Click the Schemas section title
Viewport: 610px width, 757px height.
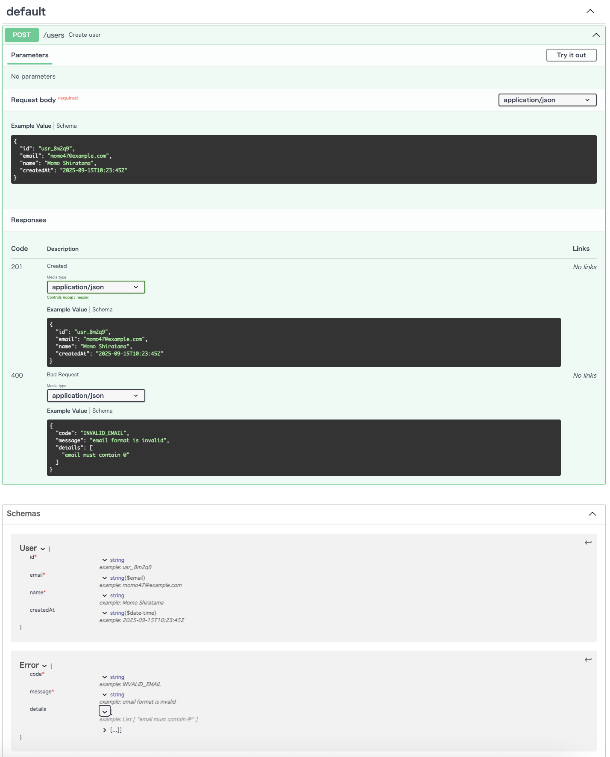tap(23, 513)
